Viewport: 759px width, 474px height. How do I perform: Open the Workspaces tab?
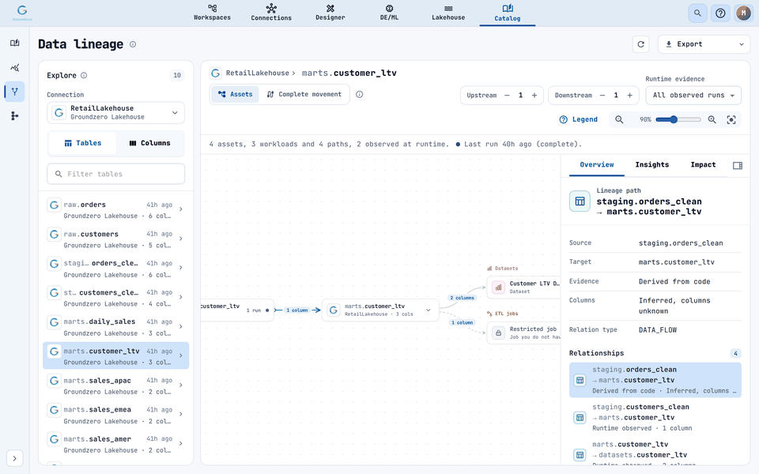click(x=212, y=13)
